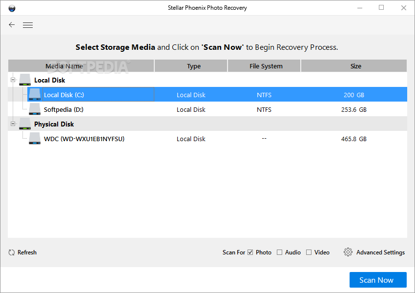
Task: Click the back arrow icon
Action: [x=12, y=25]
